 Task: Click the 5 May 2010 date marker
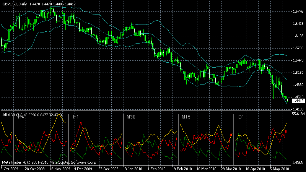pos(279,169)
